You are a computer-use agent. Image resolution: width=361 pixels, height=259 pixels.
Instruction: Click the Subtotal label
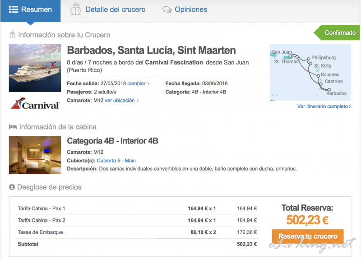28,244
